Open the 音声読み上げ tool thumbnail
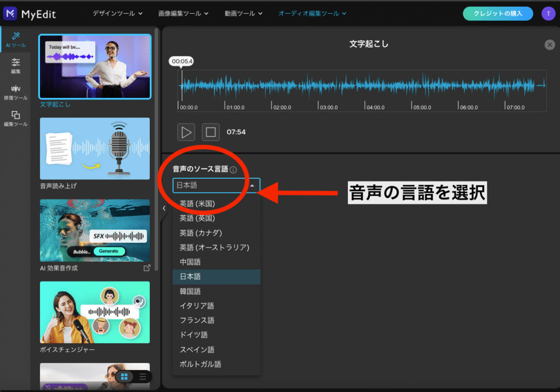Image resolution: width=560 pixels, height=392 pixels. pos(95,149)
